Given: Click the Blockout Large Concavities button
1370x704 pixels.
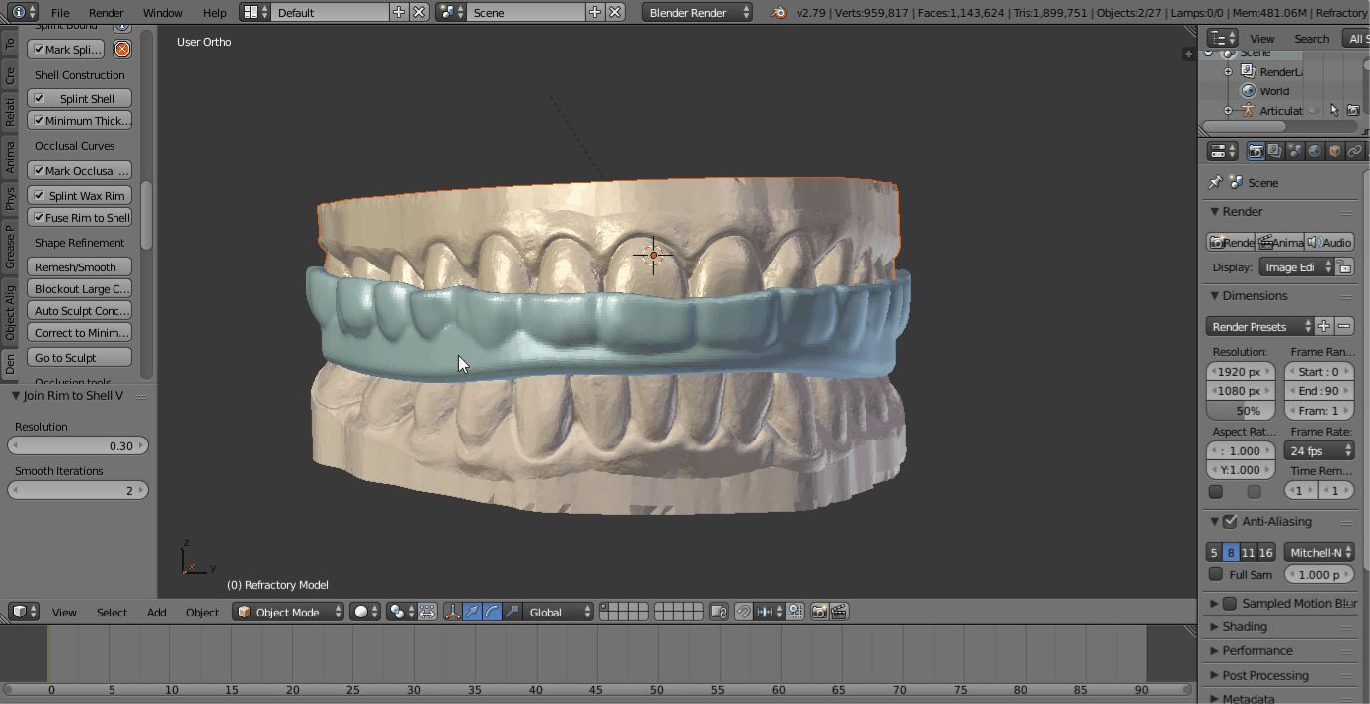Looking at the screenshot, I should [80, 288].
